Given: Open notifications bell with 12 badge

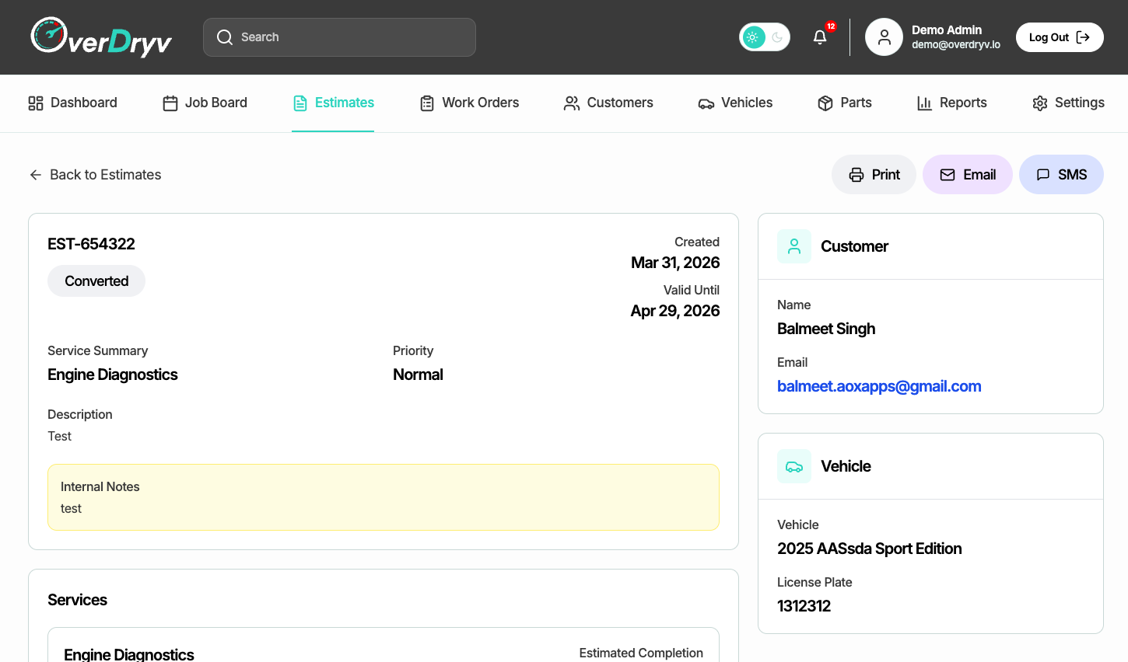Looking at the screenshot, I should [820, 37].
